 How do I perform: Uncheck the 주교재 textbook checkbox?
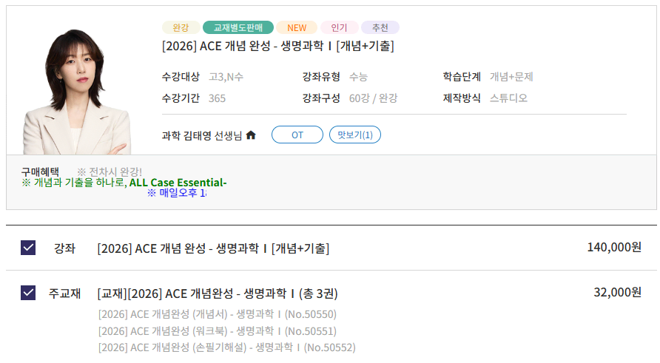tap(28, 293)
